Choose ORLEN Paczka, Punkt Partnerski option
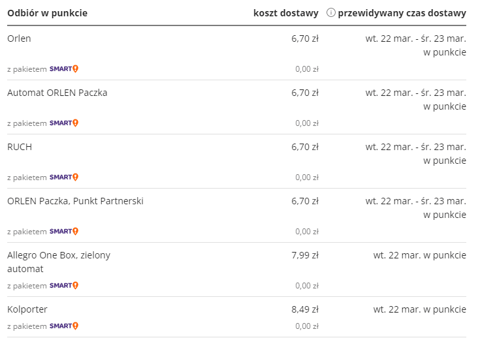 75,201
